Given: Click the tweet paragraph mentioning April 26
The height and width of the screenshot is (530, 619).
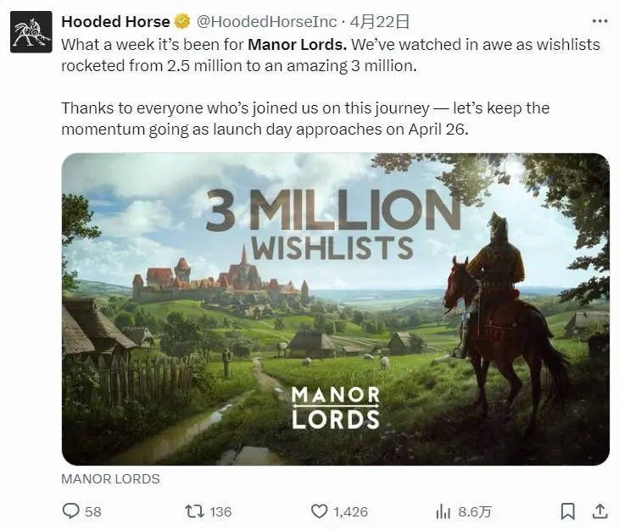Looking at the screenshot, I should coord(305,118).
